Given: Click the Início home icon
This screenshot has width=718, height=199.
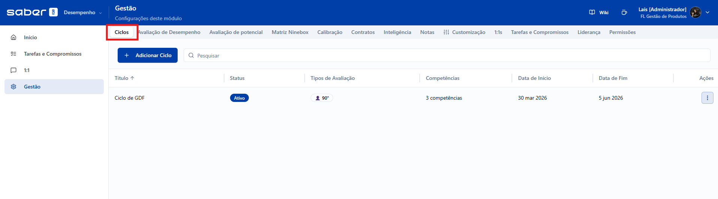Looking at the screenshot, I should 13,37.
